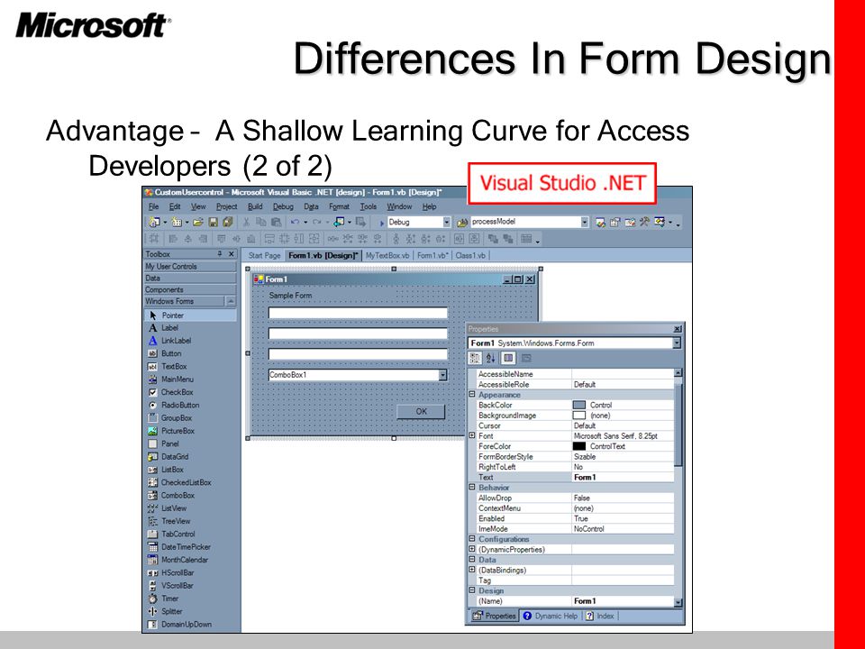Expand the (DynamicProperties) row

(472, 549)
